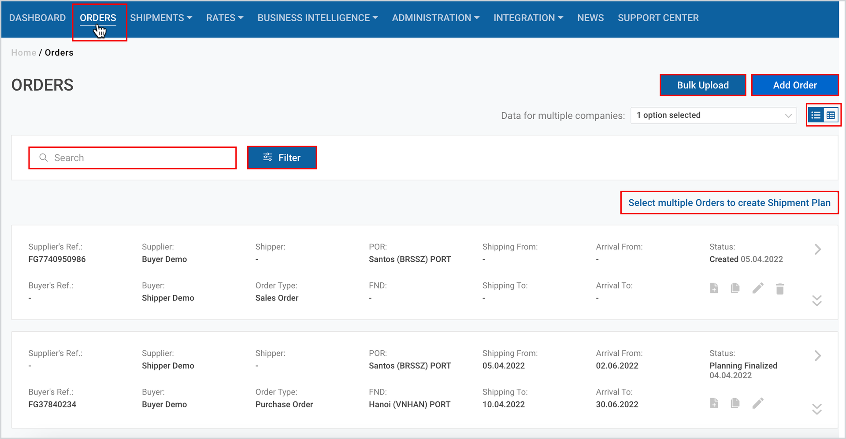846x439 pixels.
Task: Open order FG37840234 details via right chevron
Action: [x=818, y=355]
